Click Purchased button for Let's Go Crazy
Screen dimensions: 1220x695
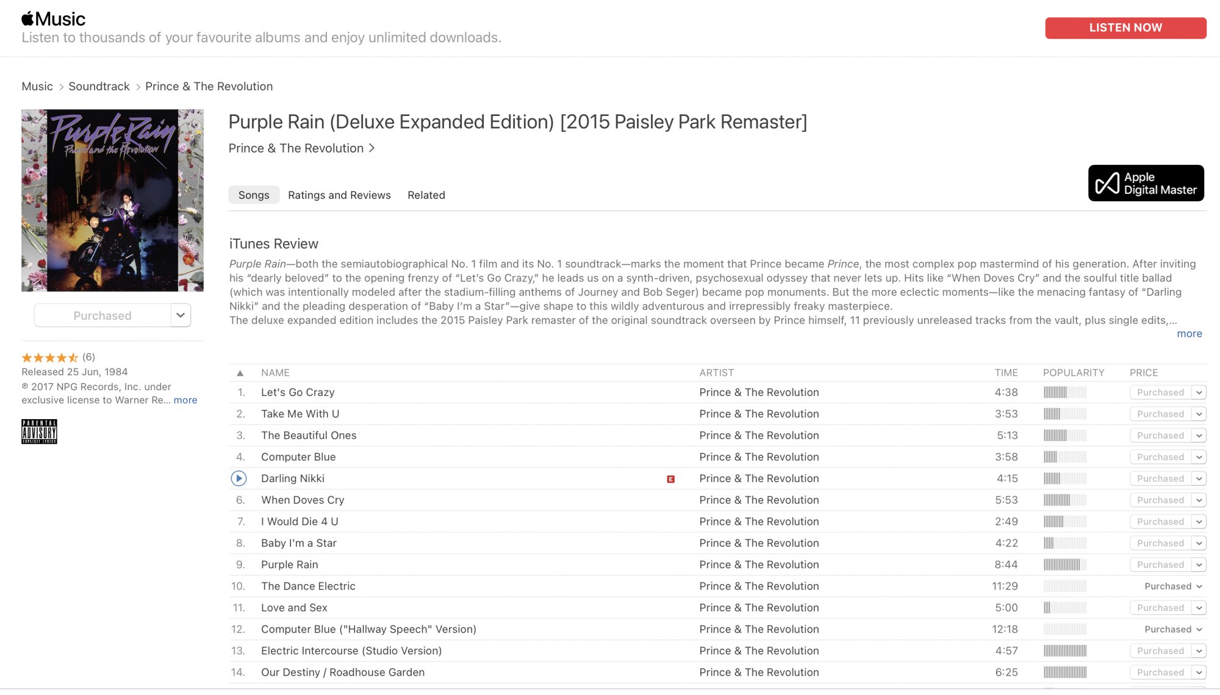(1160, 392)
